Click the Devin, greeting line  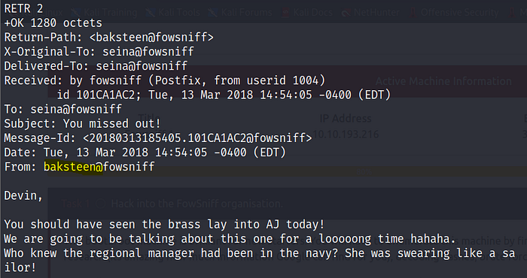coord(23,196)
